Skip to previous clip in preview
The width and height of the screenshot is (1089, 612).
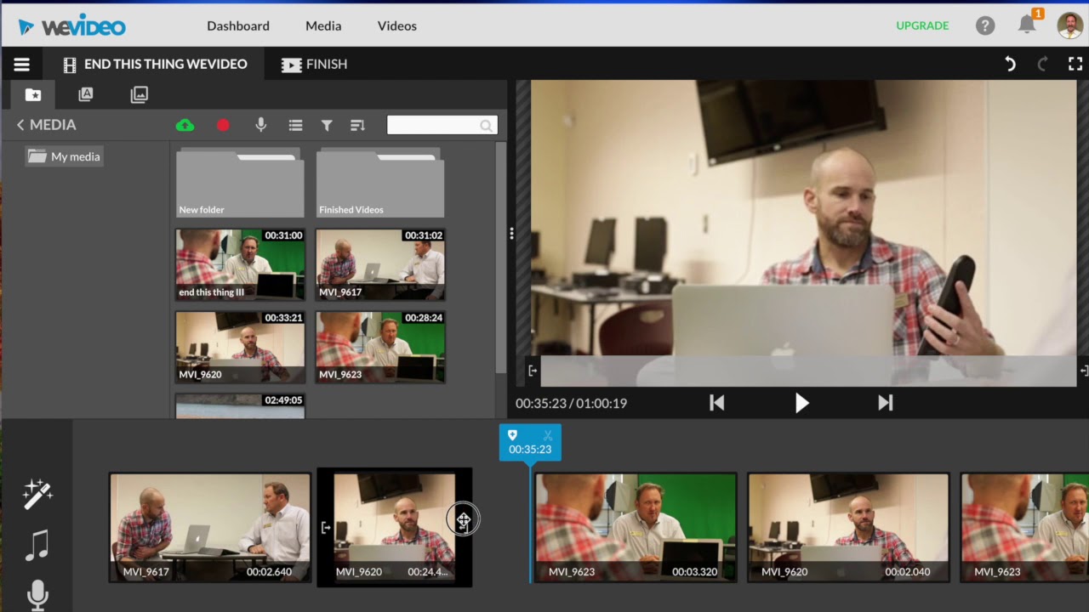(717, 403)
